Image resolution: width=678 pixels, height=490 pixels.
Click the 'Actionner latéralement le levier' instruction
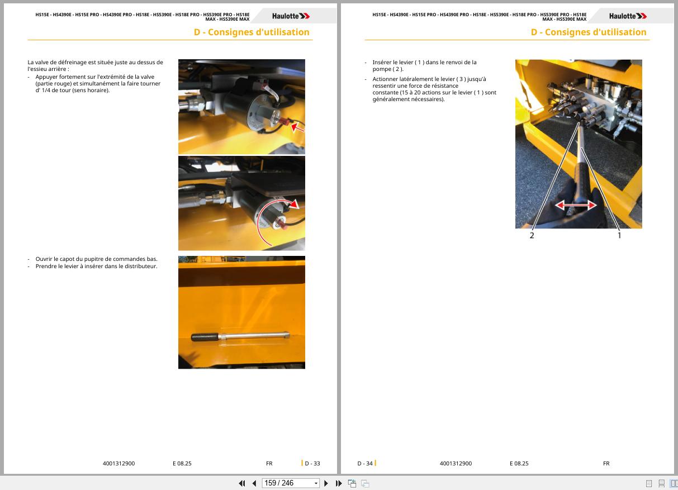pos(434,89)
